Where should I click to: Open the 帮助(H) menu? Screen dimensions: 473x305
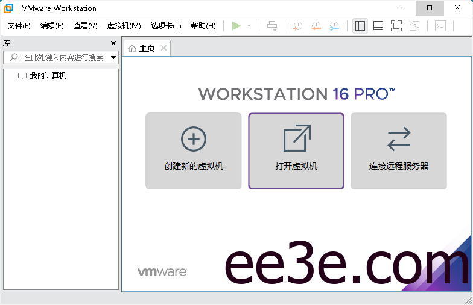[x=203, y=26]
